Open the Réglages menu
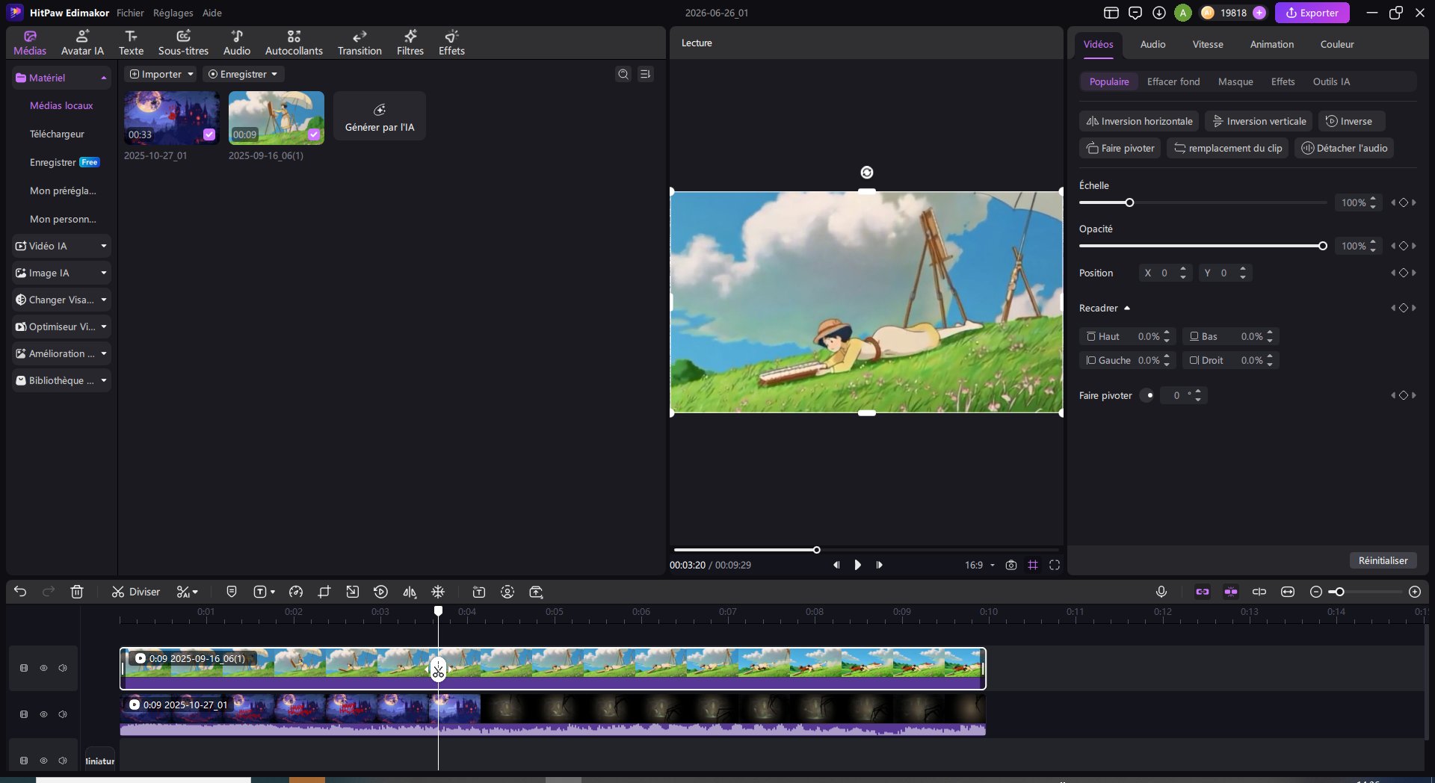1435x783 pixels. 173,13
